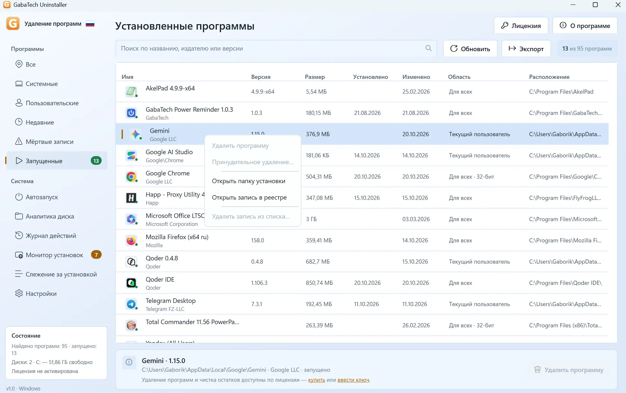Image resolution: width=626 pixels, height=393 pixels.
Task: Choose 'Открыть запись в реестре' menu entry
Action: point(253,197)
